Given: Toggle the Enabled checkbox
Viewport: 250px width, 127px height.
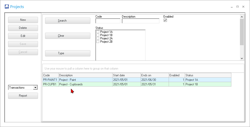Looking at the screenshot, I should coord(165,20).
